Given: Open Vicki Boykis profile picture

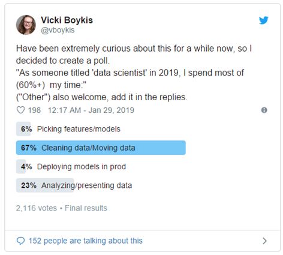Looking at the screenshot, I should pyautogui.click(x=26, y=25).
